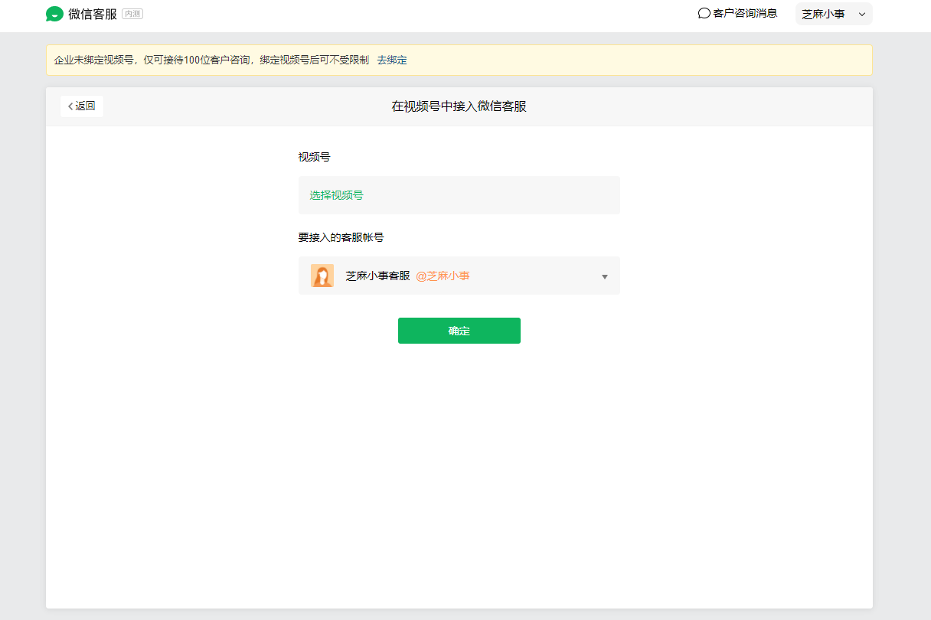Click the chat bubble icon beside 客户咨询消息

[704, 14]
